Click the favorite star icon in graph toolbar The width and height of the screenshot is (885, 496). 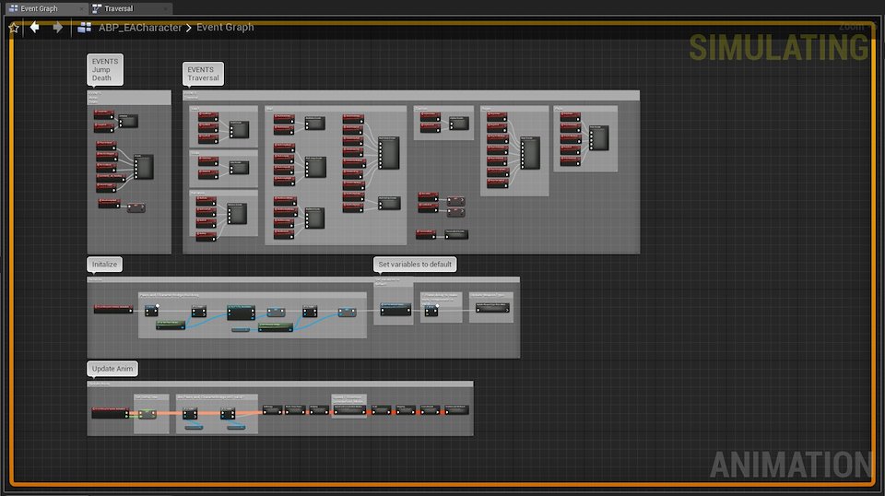14,27
